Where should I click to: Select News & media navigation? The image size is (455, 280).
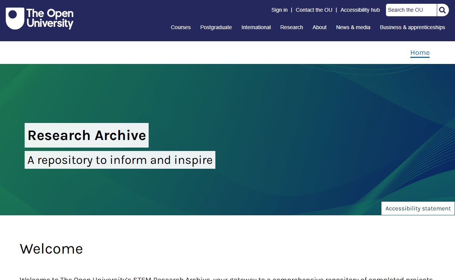(x=353, y=27)
